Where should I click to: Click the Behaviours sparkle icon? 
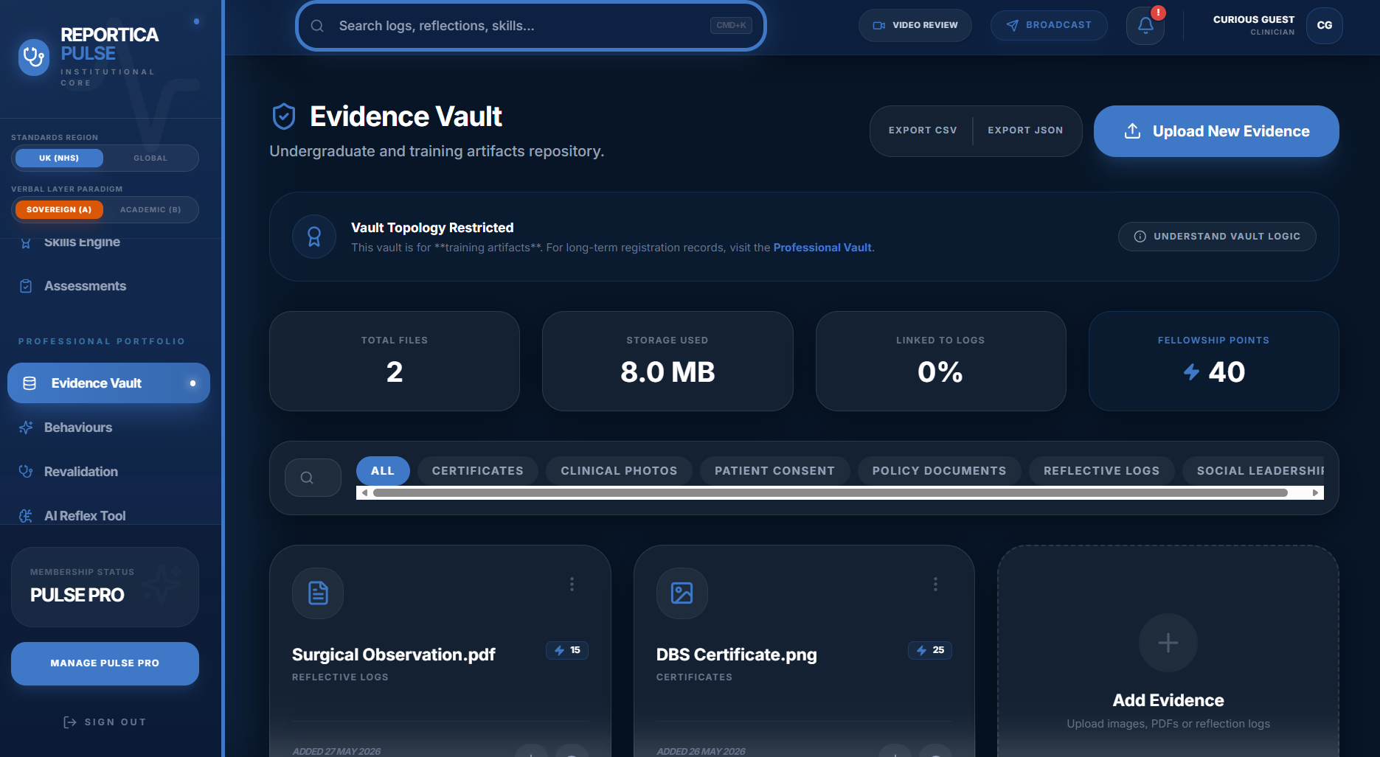click(x=26, y=428)
